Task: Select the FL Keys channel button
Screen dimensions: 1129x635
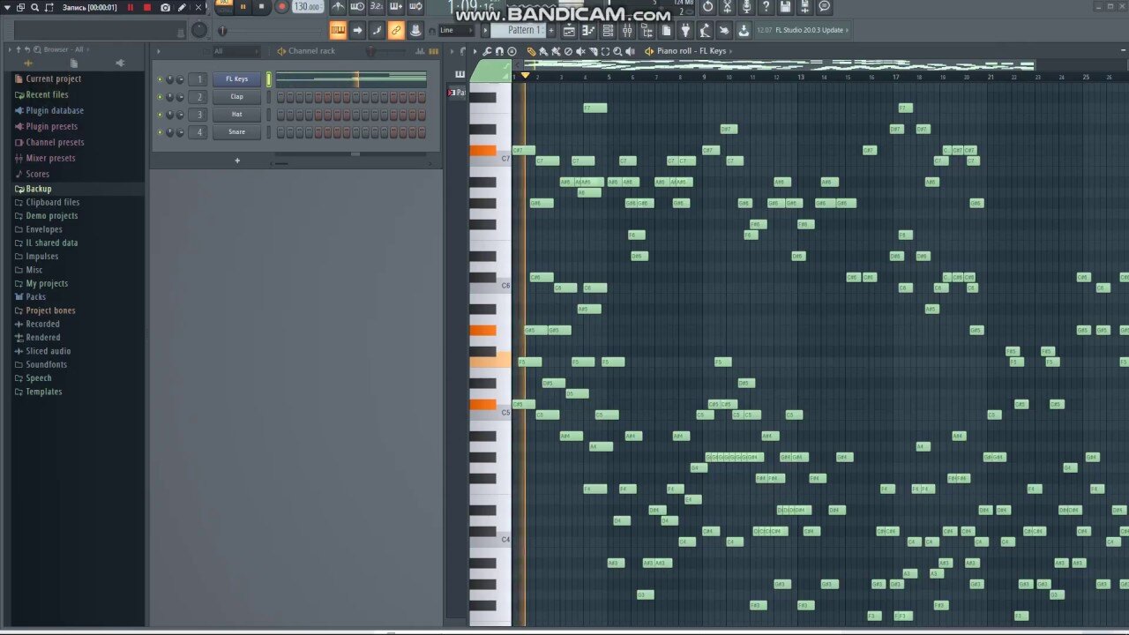Action: click(x=236, y=79)
